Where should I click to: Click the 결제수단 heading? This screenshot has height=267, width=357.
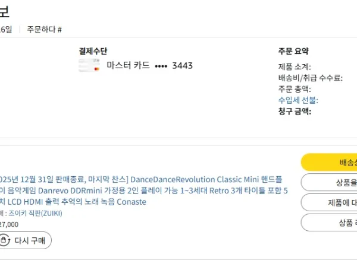click(x=93, y=52)
